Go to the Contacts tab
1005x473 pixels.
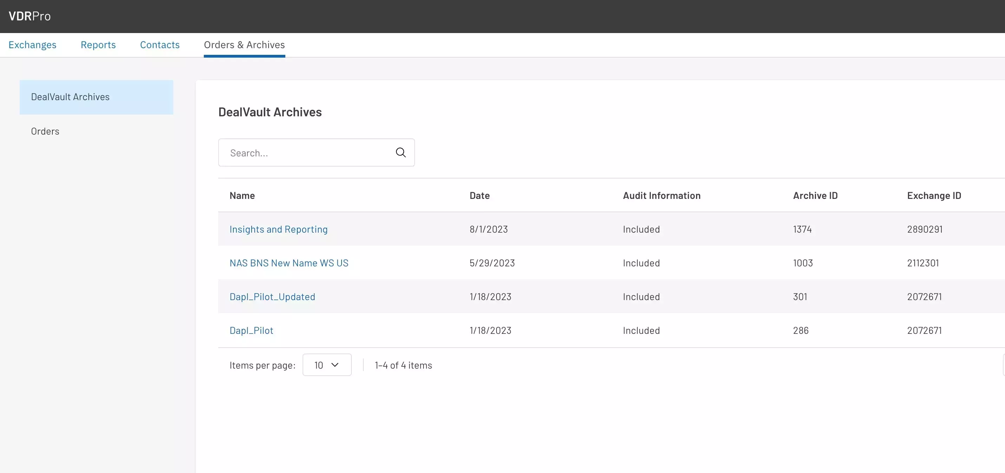coord(160,45)
